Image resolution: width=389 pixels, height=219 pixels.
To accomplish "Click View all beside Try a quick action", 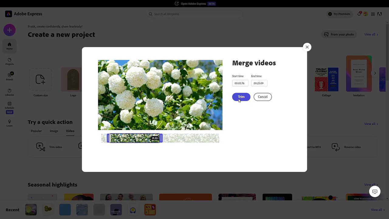I will (371, 124).
